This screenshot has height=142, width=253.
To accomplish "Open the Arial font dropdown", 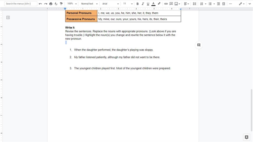I will tap(110, 4).
